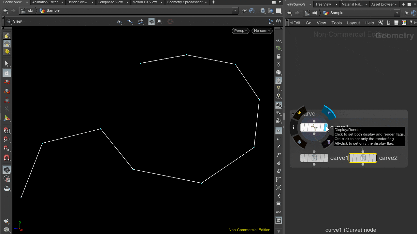Toggle the lock icon in viewport right toolbar
Viewport: 417px width, 234px height.
(279, 57)
